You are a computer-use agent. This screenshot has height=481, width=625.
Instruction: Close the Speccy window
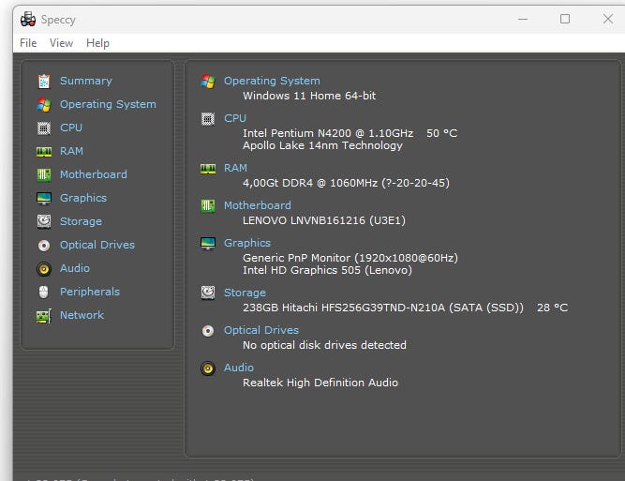(x=607, y=19)
